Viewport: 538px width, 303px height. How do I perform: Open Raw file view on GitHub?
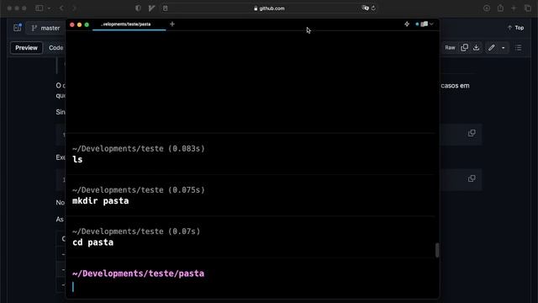tap(450, 48)
